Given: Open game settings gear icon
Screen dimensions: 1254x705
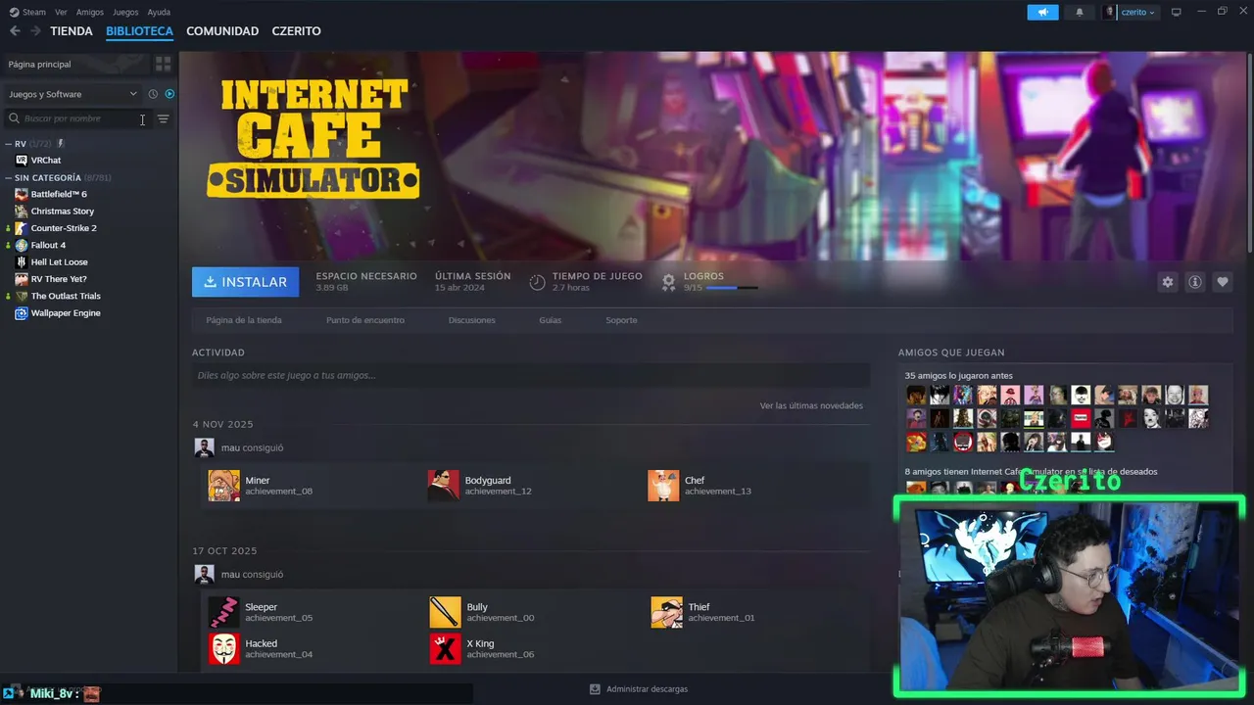Looking at the screenshot, I should (1167, 282).
